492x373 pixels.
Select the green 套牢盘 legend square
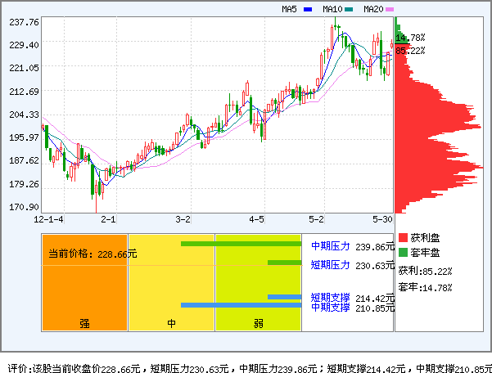[403, 253]
